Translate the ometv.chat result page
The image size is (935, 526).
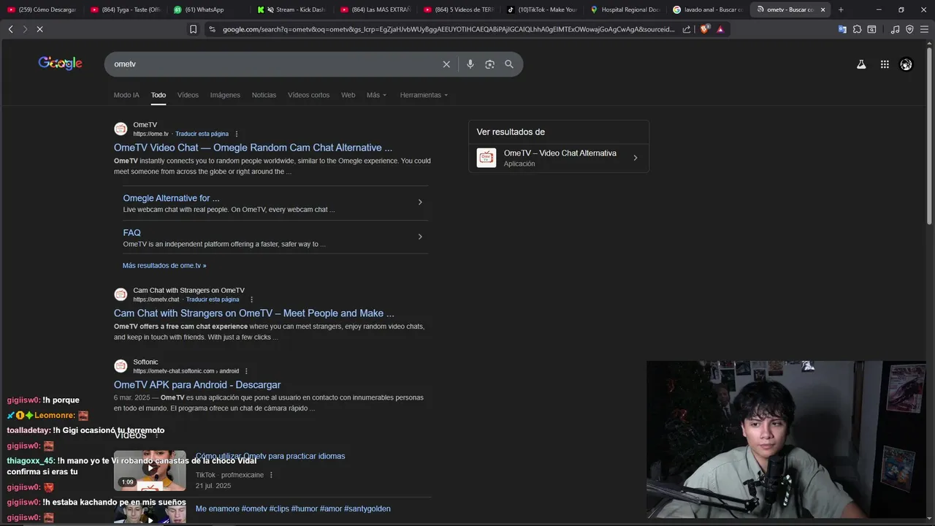[x=213, y=300]
